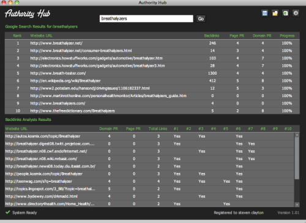Select the http://www.breathalyzer.net/ result
This screenshot has width=306, height=223.
[x=152, y=43]
